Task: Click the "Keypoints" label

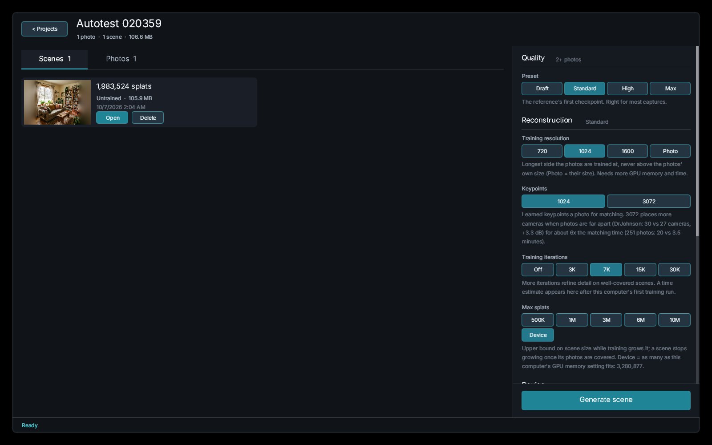Action: tap(534, 189)
